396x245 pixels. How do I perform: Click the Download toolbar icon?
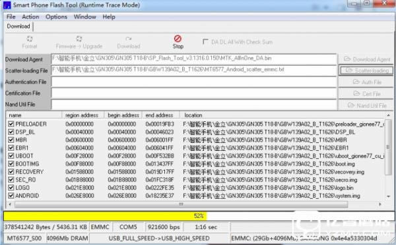129,39
